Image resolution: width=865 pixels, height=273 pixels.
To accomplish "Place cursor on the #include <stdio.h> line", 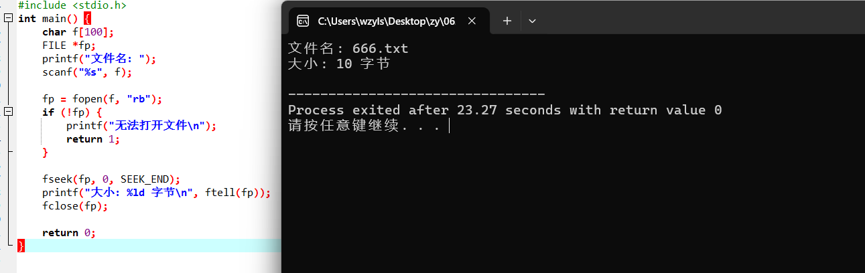I will click(72, 5).
